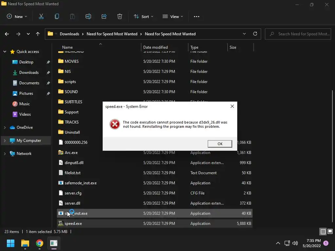Expand the My Computer tree node
The width and height of the screenshot is (335, 251).
pos(5,141)
